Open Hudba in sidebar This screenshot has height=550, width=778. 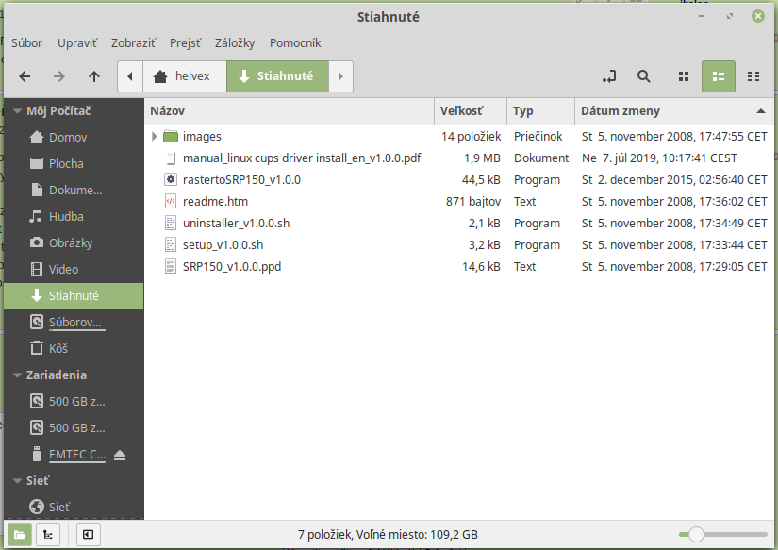74,217
